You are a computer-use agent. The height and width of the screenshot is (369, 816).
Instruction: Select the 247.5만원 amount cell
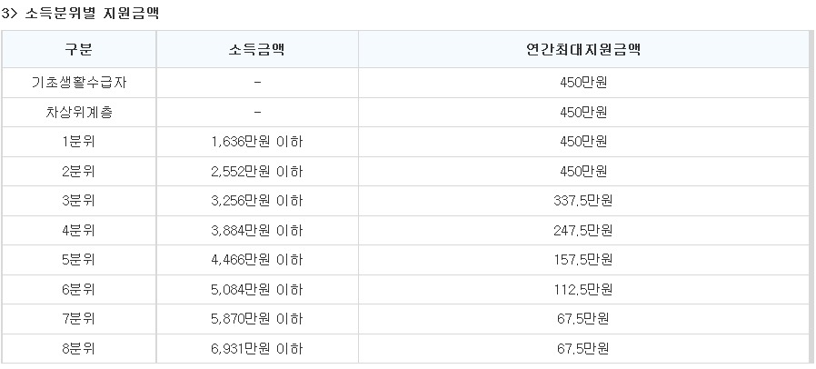tap(582, 230)
